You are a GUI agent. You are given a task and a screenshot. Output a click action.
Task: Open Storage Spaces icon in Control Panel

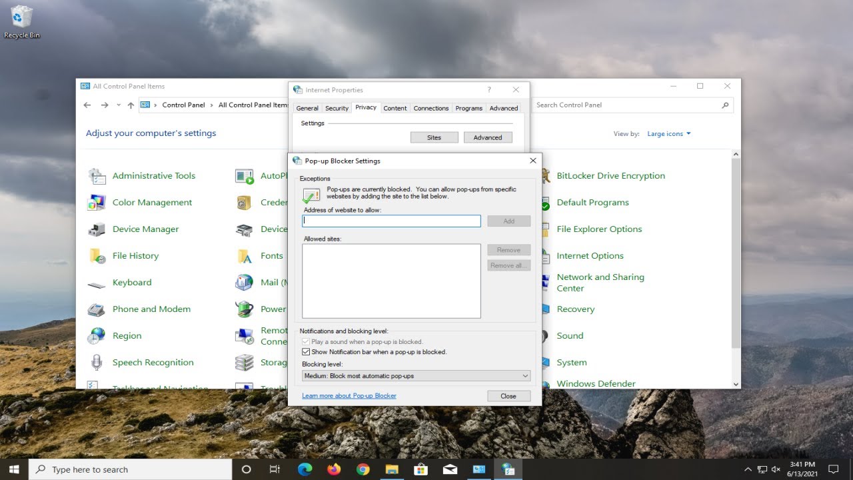[x=245, y=363]
